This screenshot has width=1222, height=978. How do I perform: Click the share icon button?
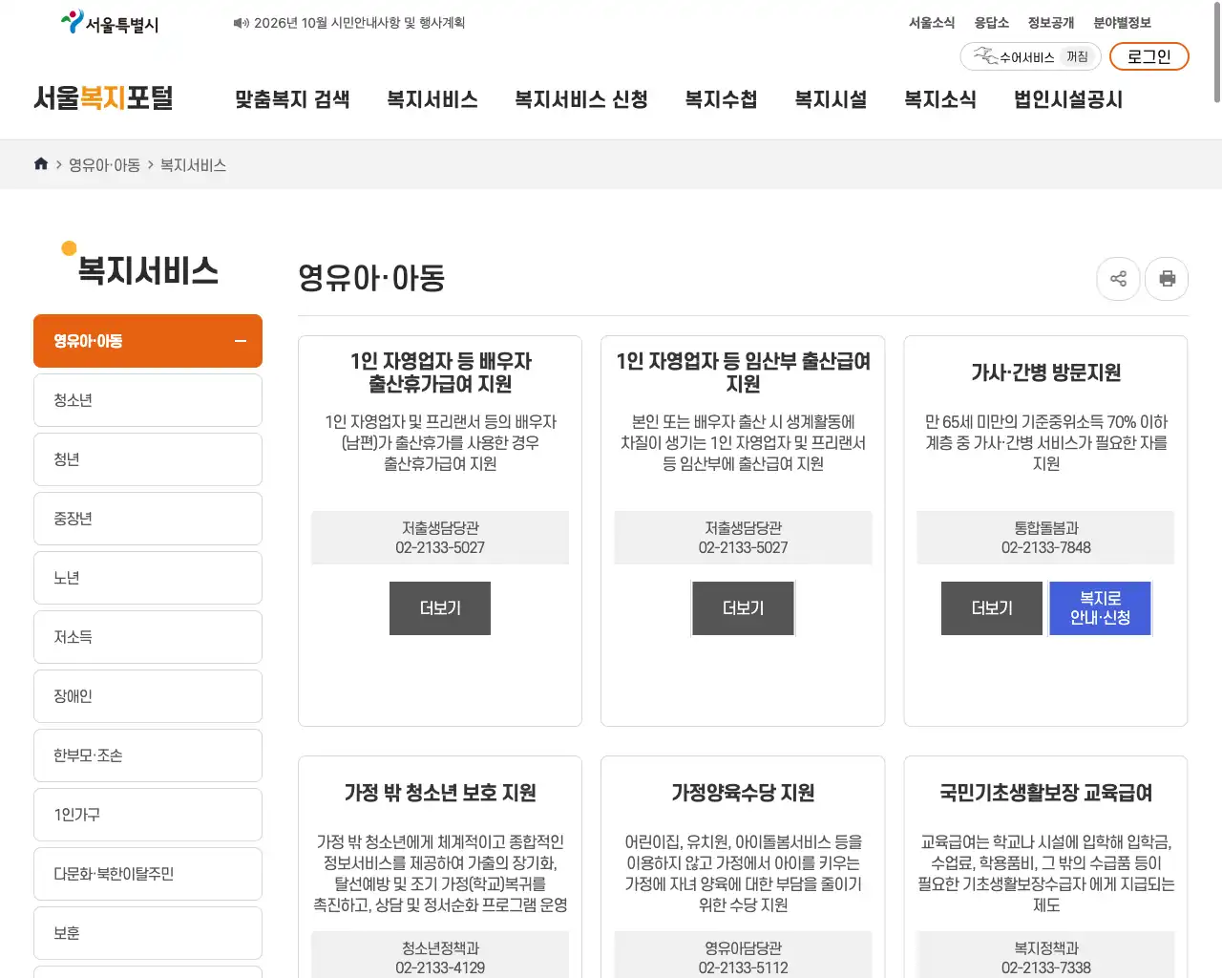click(1119, 279)
